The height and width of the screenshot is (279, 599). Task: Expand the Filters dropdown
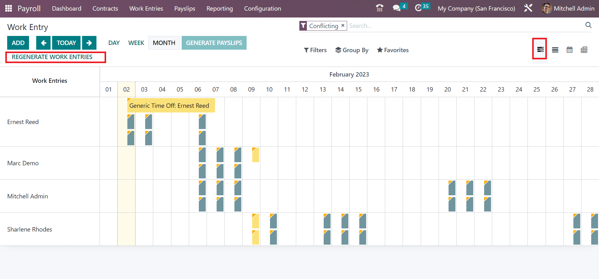[x=315, y=50]
